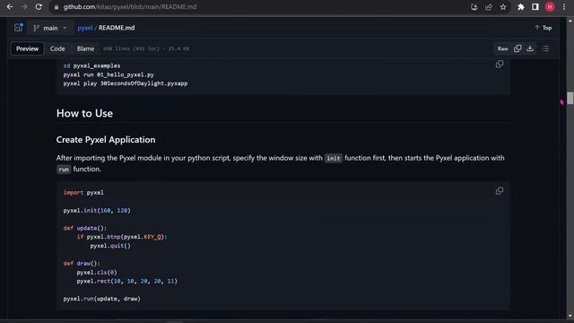Click the def update(): line

(x=85, y=228)
